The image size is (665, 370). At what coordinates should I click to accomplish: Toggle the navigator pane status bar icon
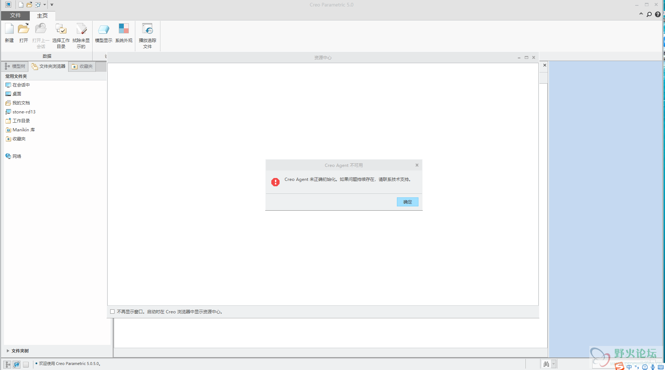(x=8, y=364)
